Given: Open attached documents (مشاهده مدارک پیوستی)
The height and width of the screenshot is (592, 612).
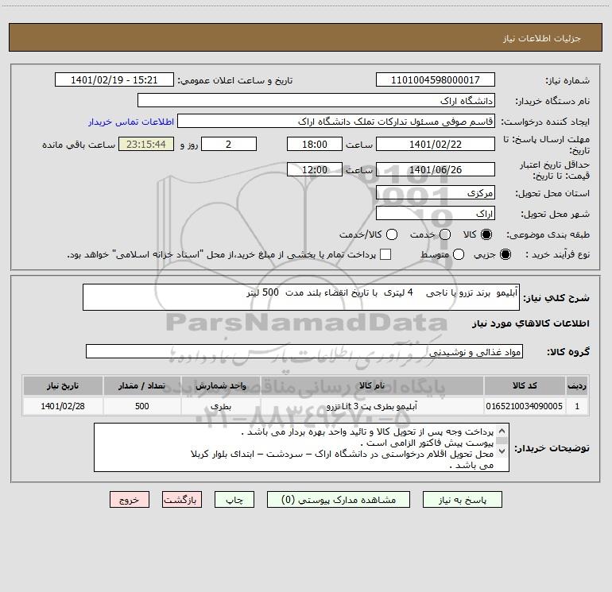Looking at the screenshot, I should click(339, 500).
